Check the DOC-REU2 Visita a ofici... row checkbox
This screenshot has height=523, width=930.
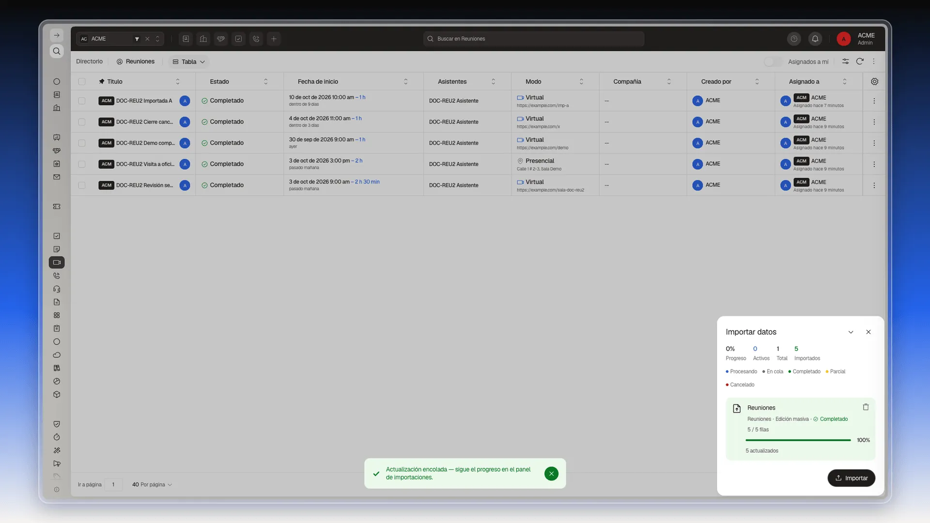click(x=82, y=164)
